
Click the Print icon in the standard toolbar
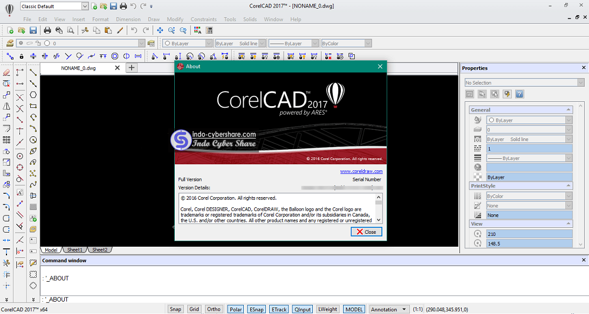[47, 30]
